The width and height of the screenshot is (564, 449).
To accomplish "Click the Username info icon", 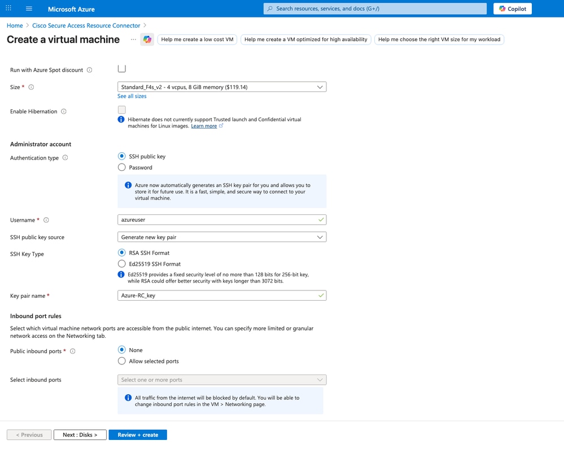I will (x=46, y=220).
